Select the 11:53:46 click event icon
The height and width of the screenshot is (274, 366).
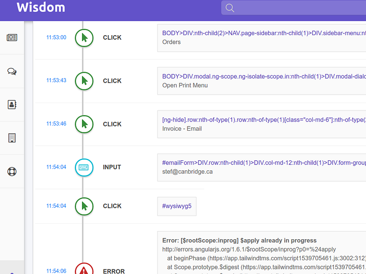tap(84, 124)
